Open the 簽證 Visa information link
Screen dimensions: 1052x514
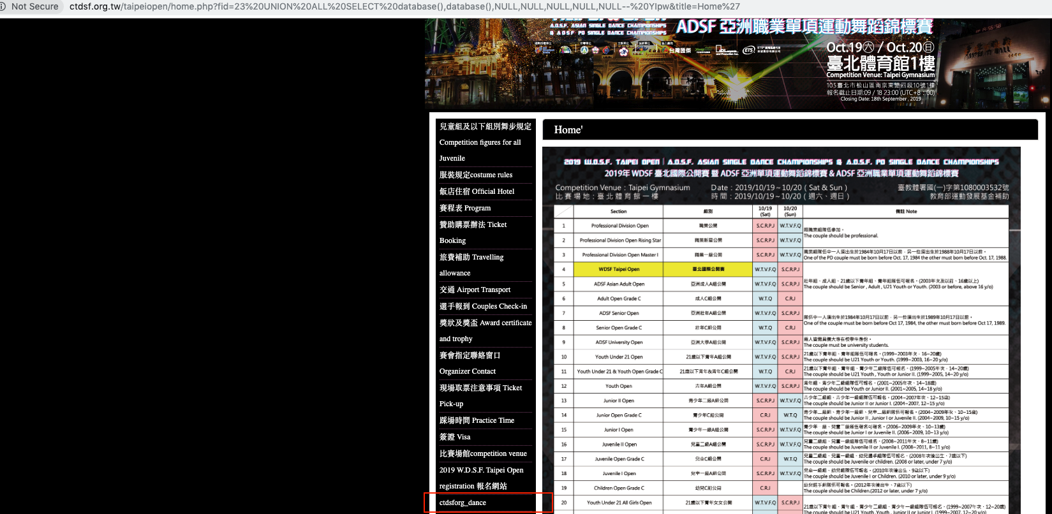[x=455, y=437]
